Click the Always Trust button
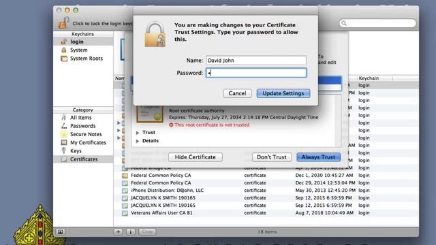This screenshot has width=436, height=245. coord(318,157)
